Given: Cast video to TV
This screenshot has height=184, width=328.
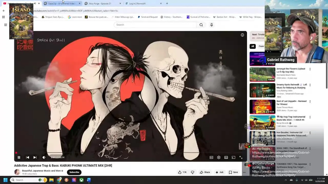Looking at the screenshot, I should pos(233,157).
